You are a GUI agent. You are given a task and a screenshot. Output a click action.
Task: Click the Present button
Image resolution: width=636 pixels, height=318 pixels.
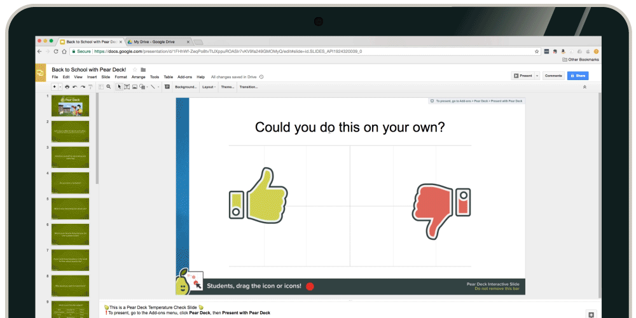522,76
